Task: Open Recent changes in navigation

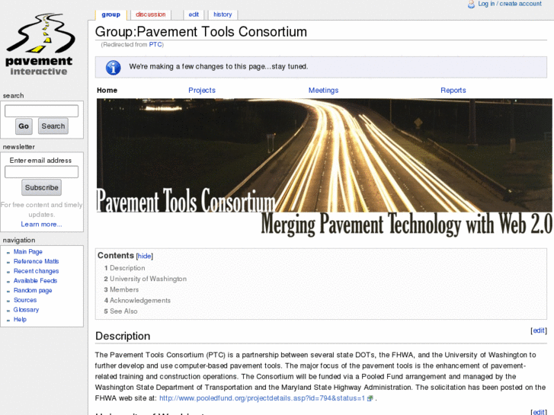Action: (36, 271)
